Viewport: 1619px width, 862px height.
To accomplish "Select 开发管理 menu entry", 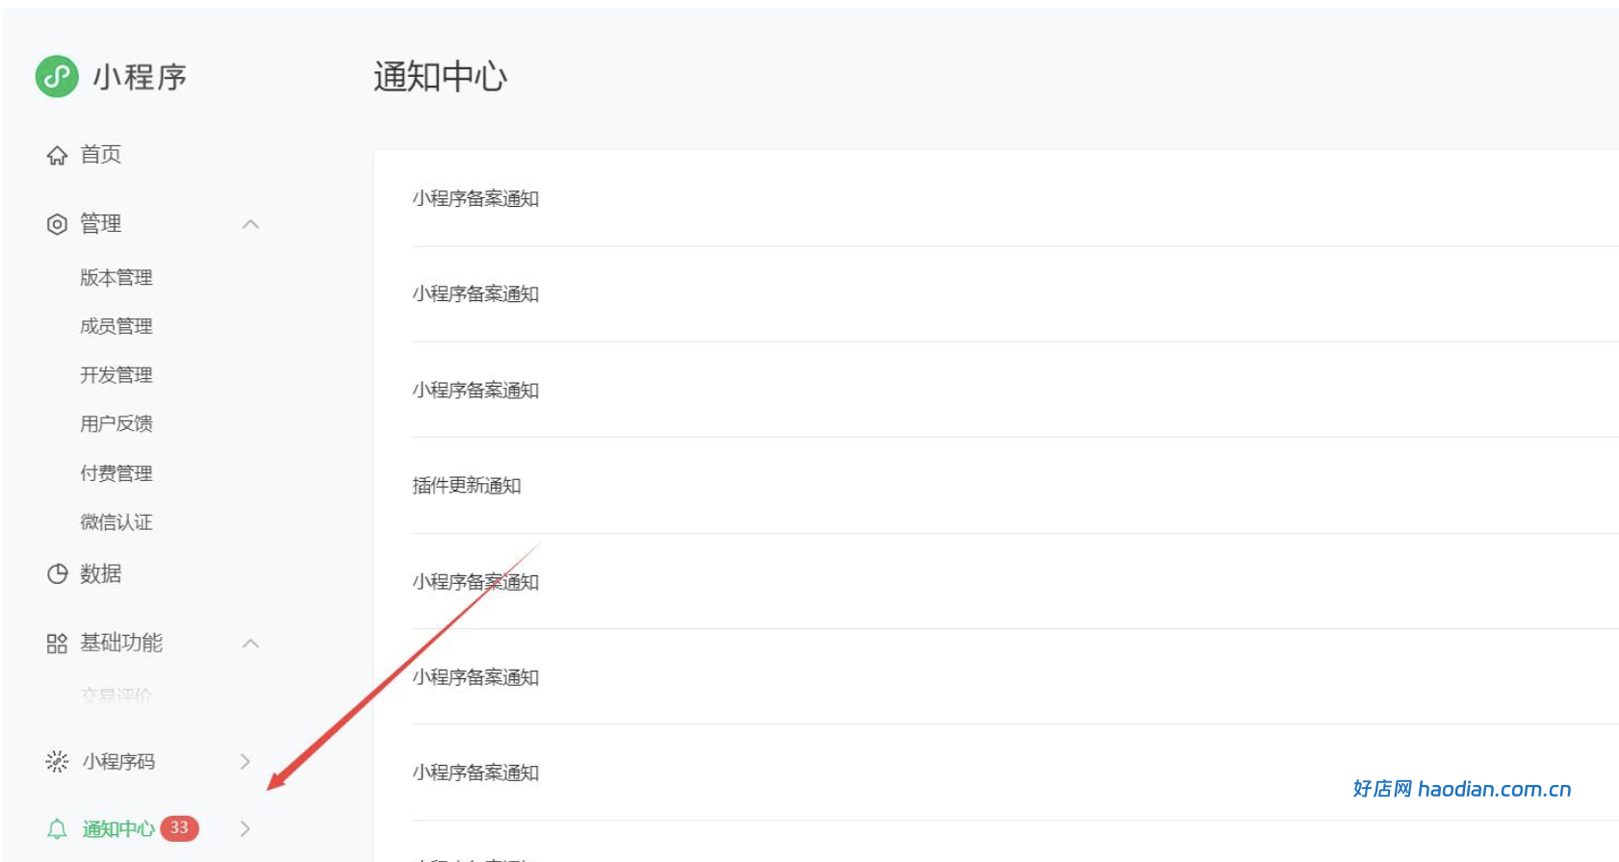I will tap(116, 375).
